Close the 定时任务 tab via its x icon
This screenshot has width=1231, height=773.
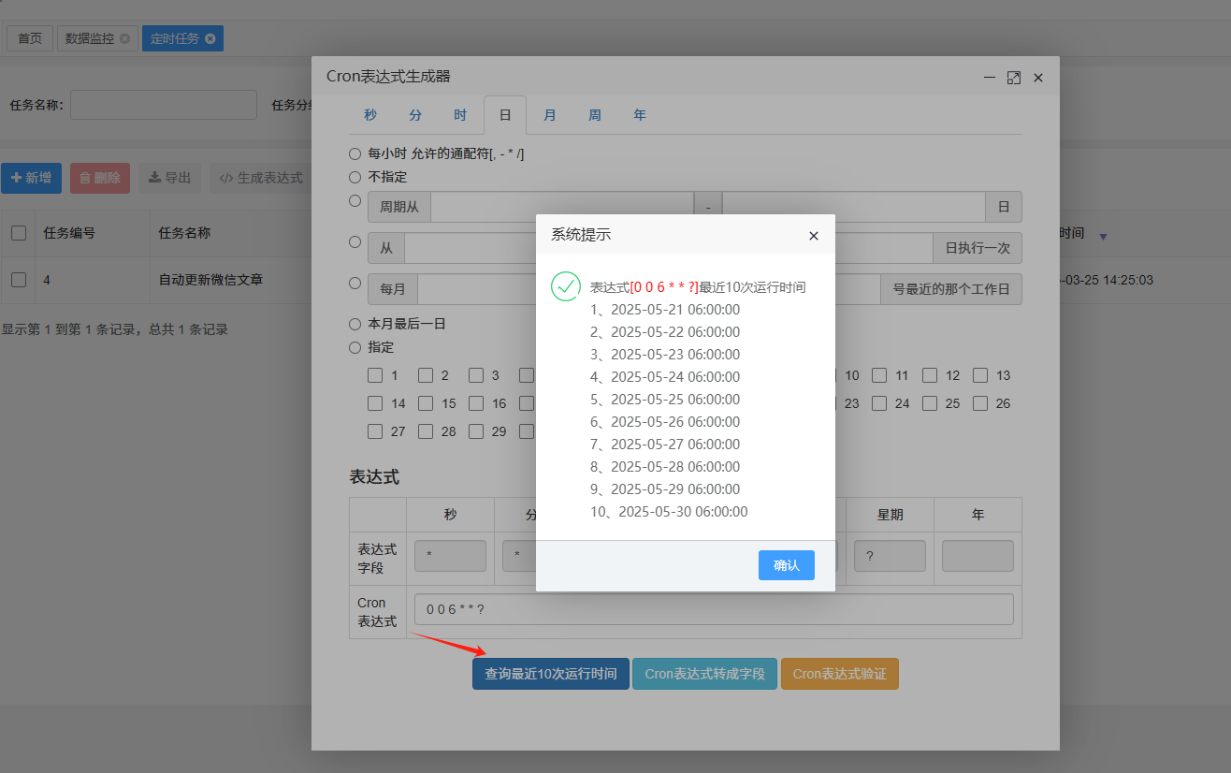pos(210,38)
